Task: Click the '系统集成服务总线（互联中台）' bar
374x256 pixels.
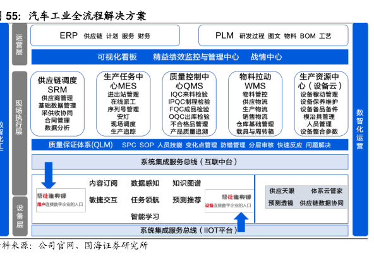Action: pyautogui.click(x=190, y=162)
